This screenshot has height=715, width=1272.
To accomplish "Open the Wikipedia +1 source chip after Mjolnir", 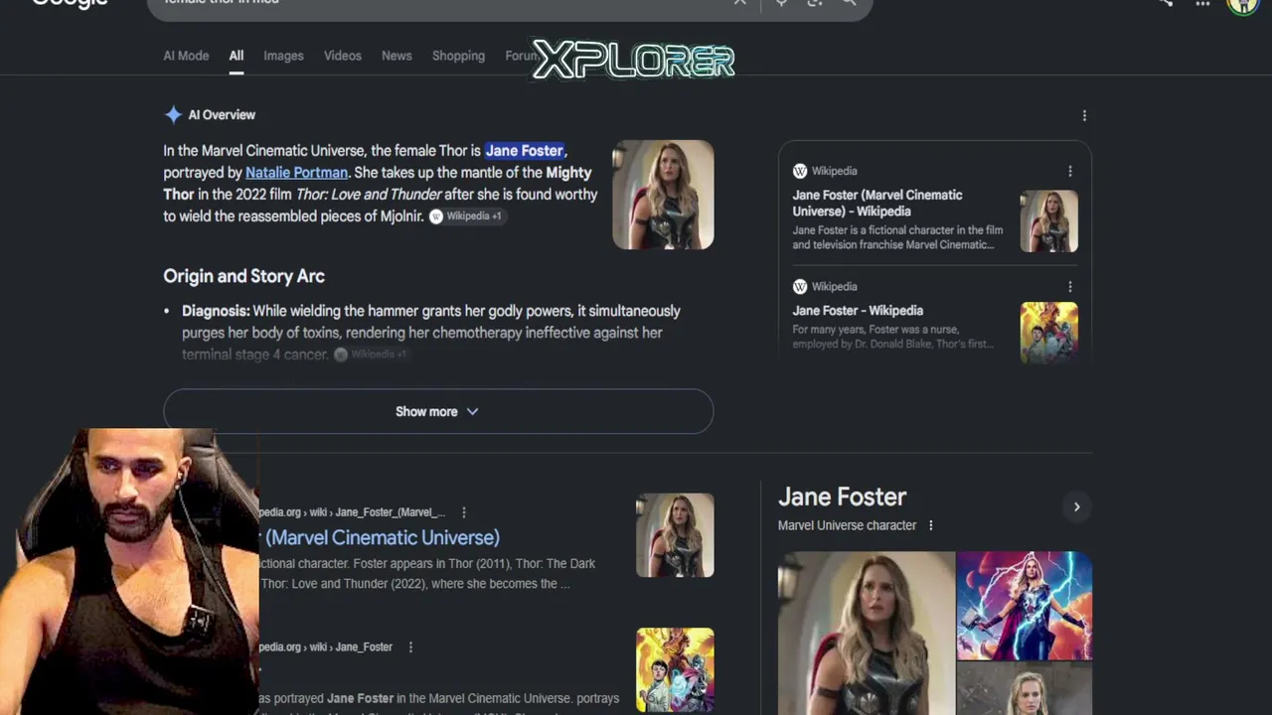I will click(x=466, y=216).
